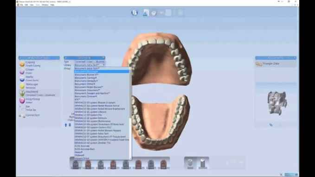Open the Window menu
The width and height of the screenshot is (315, 177).
(x=45, y=5)
